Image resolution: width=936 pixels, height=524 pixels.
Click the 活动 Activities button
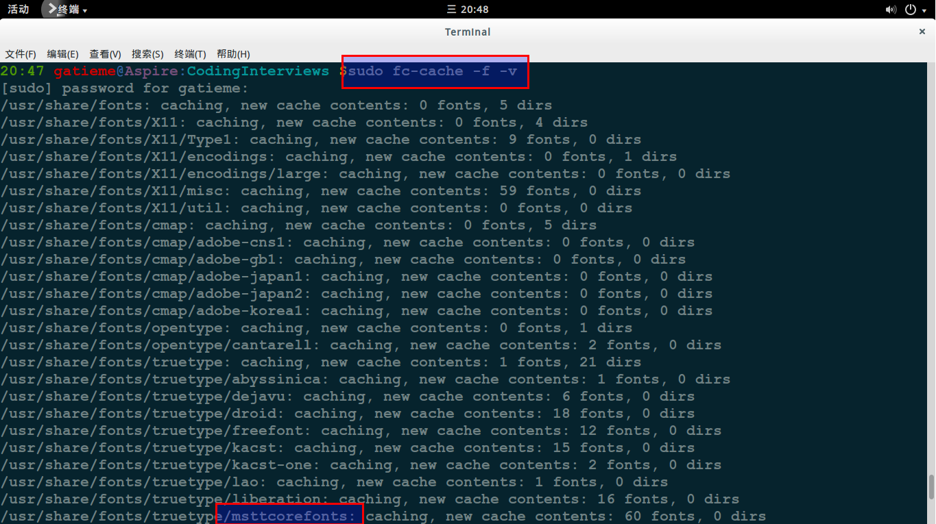click(x=18, y=9)
